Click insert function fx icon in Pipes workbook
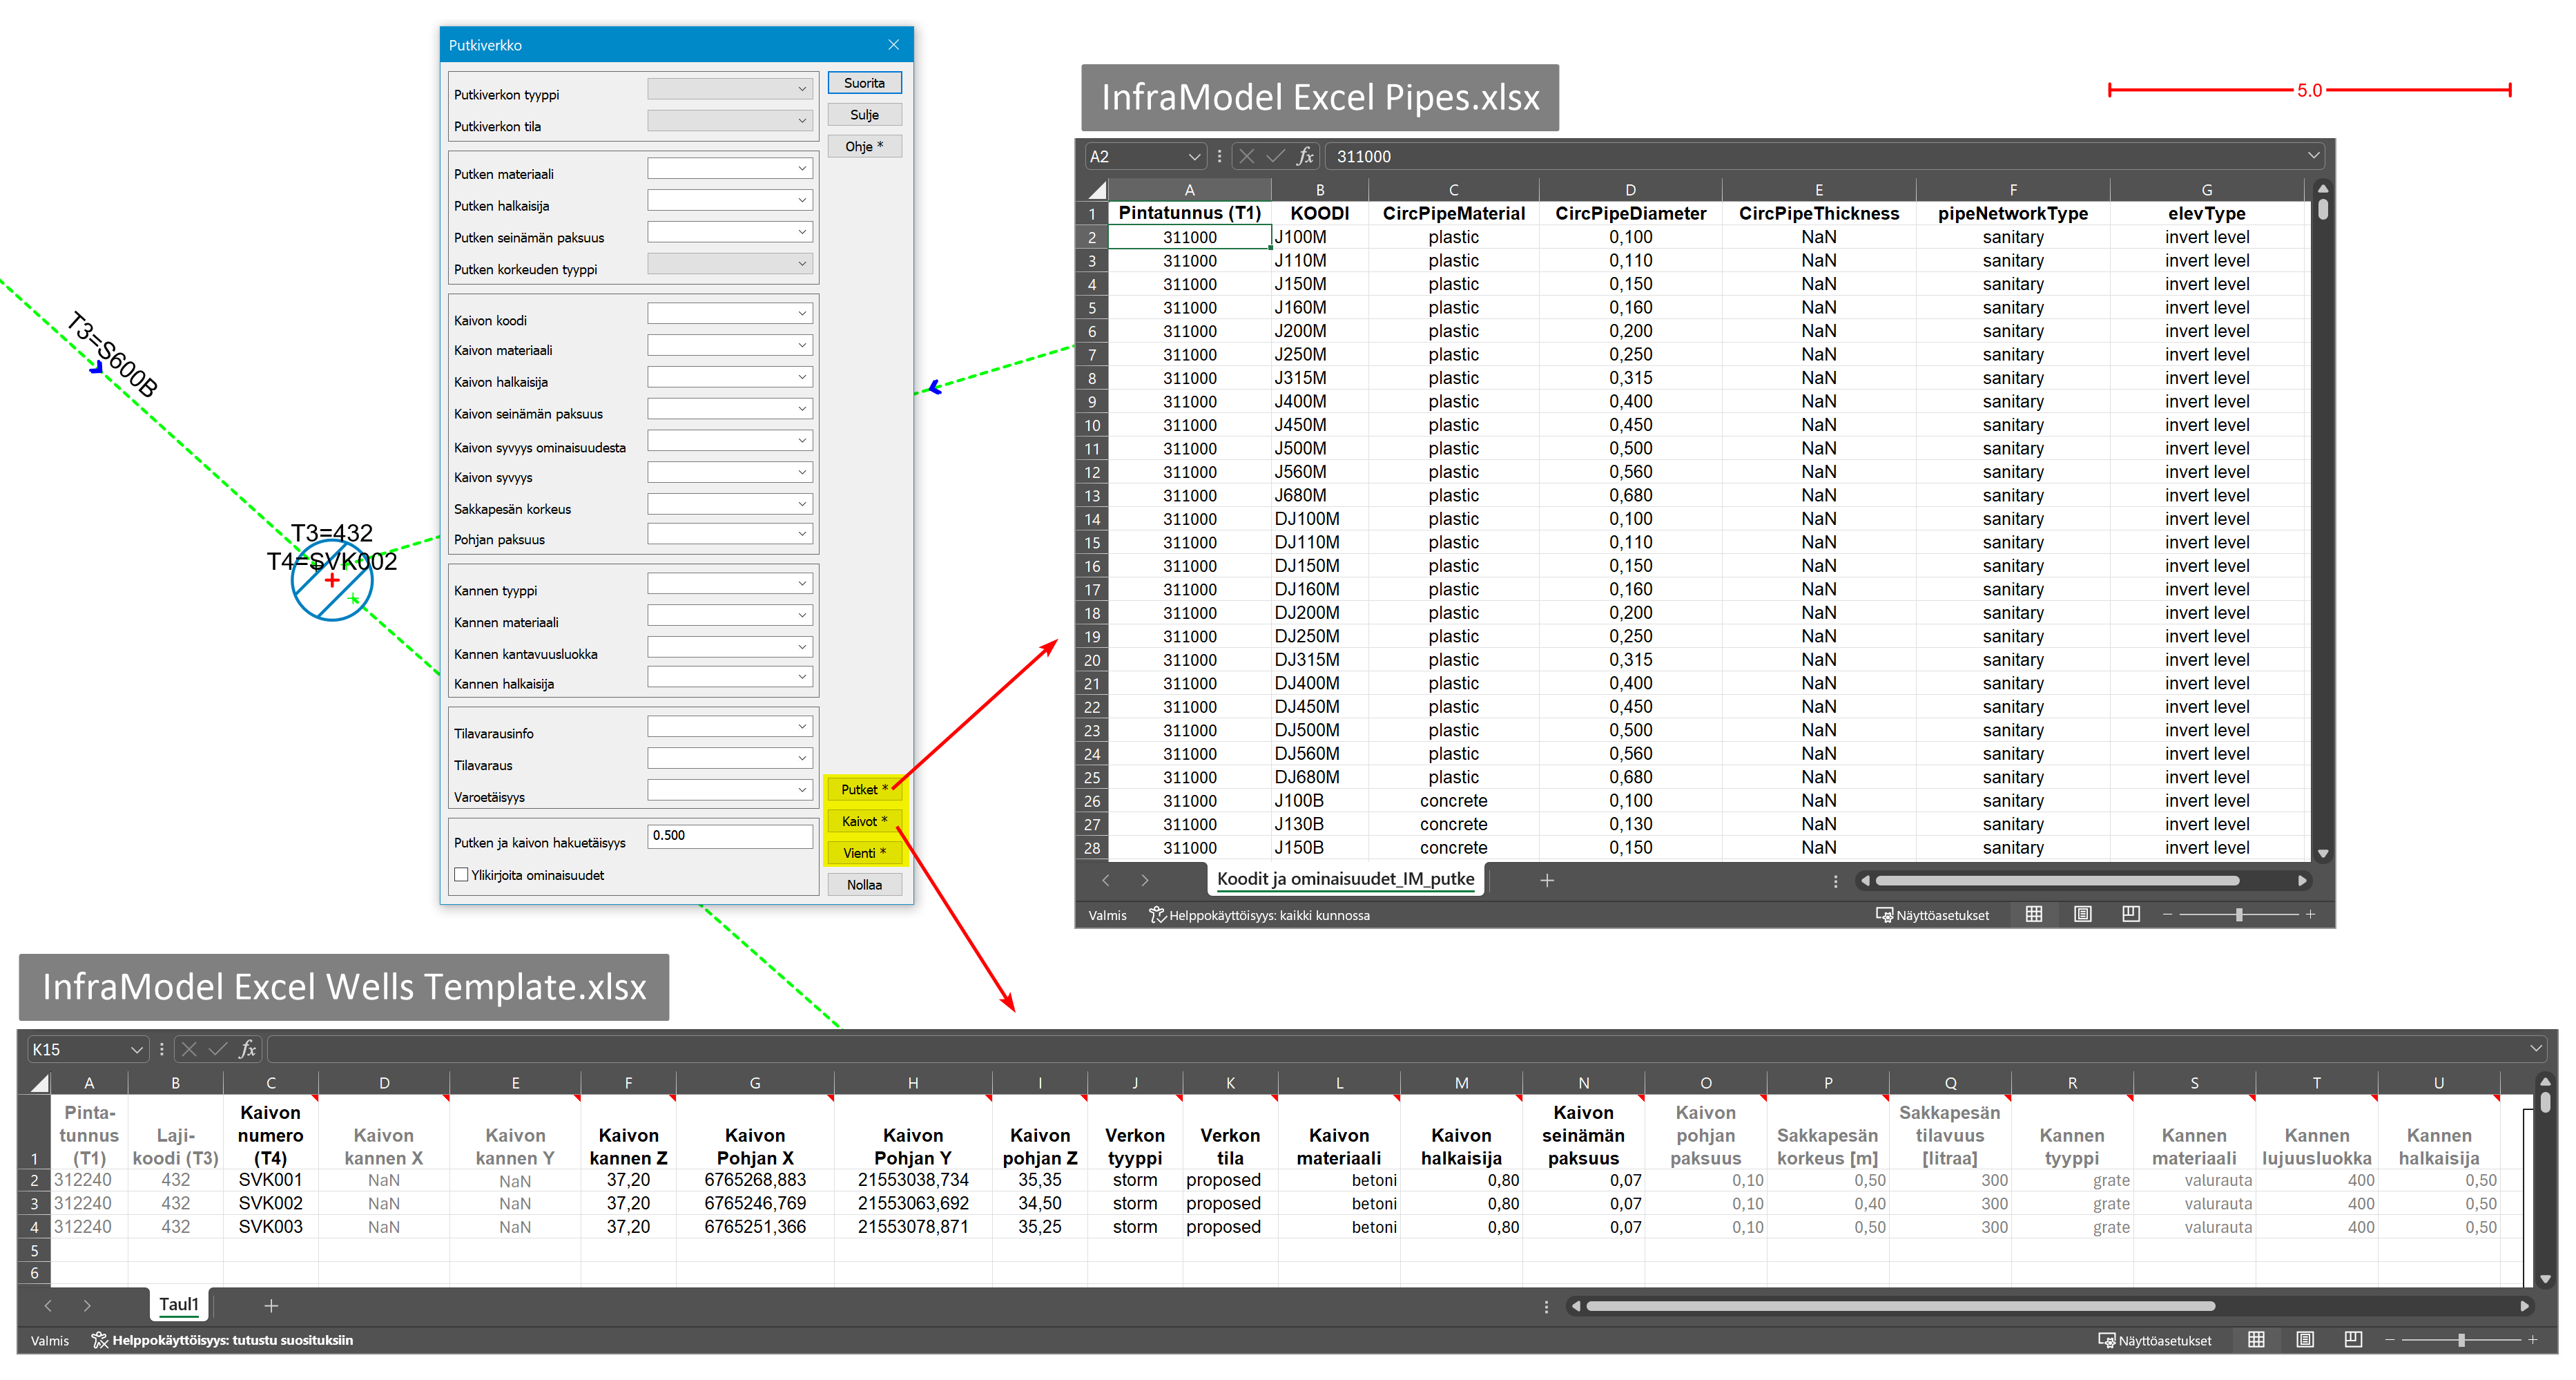The width and height of the screenshot is (2576, 1380). click(1305, 156)
